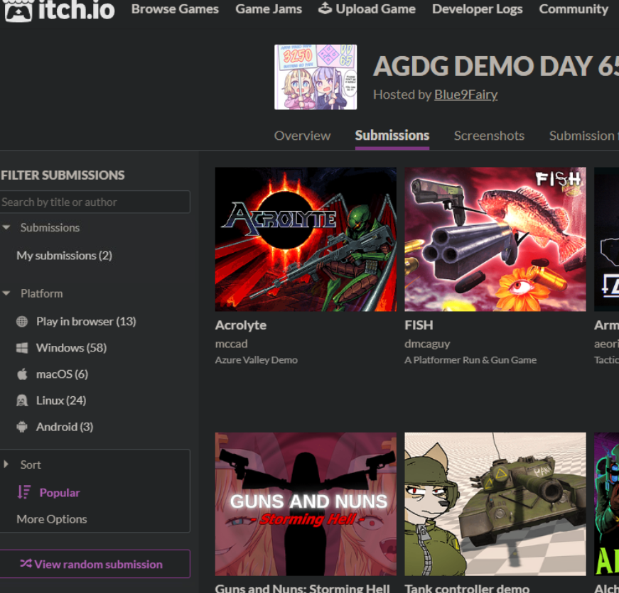619x593 pixels.
Task: Click the AGDG Demo Day 65 jam banner image
Action: point(316,77)
